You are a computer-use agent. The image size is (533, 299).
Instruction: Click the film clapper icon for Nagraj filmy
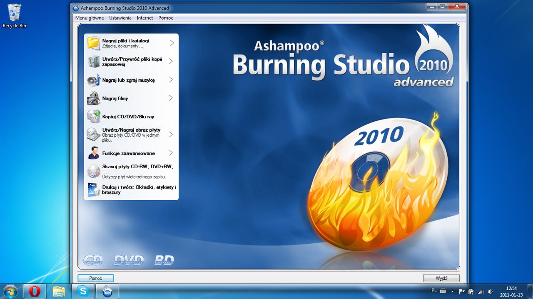coord(93,98)
